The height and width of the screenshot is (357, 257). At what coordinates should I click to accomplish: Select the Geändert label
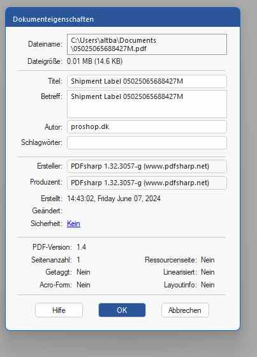click(x=47, y=211)
